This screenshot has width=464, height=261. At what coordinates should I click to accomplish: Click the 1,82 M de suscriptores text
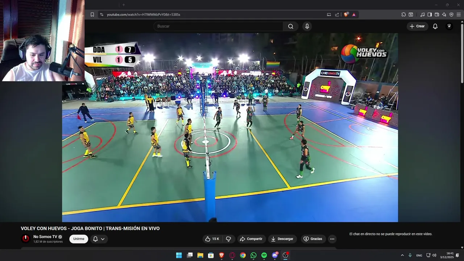click(48, 242)
